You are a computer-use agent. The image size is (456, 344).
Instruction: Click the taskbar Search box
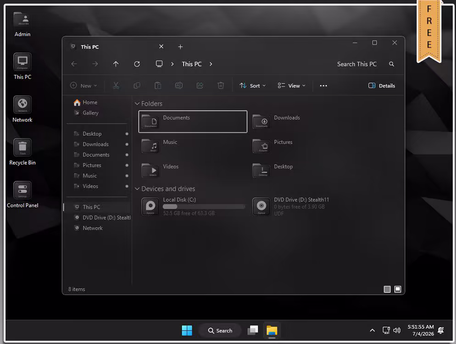(x=220, y=331)
